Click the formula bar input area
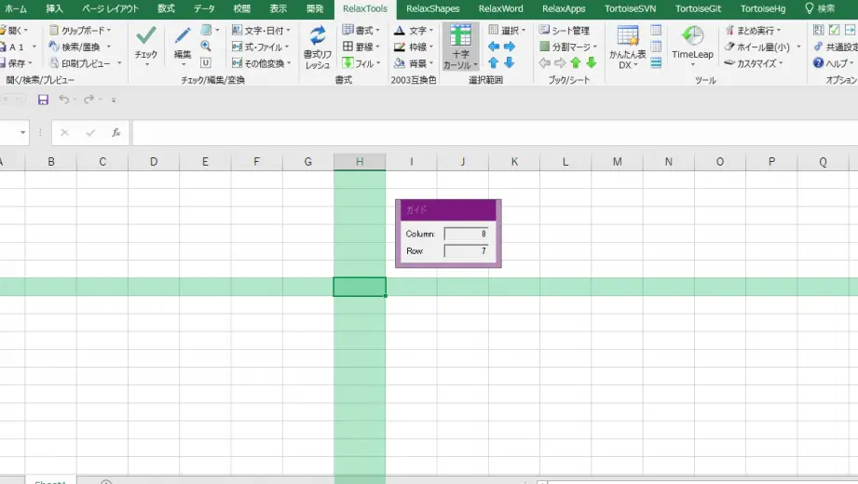The height and width of the screenshot is (484, 858). pyautogui.click(x=495, y=132)
